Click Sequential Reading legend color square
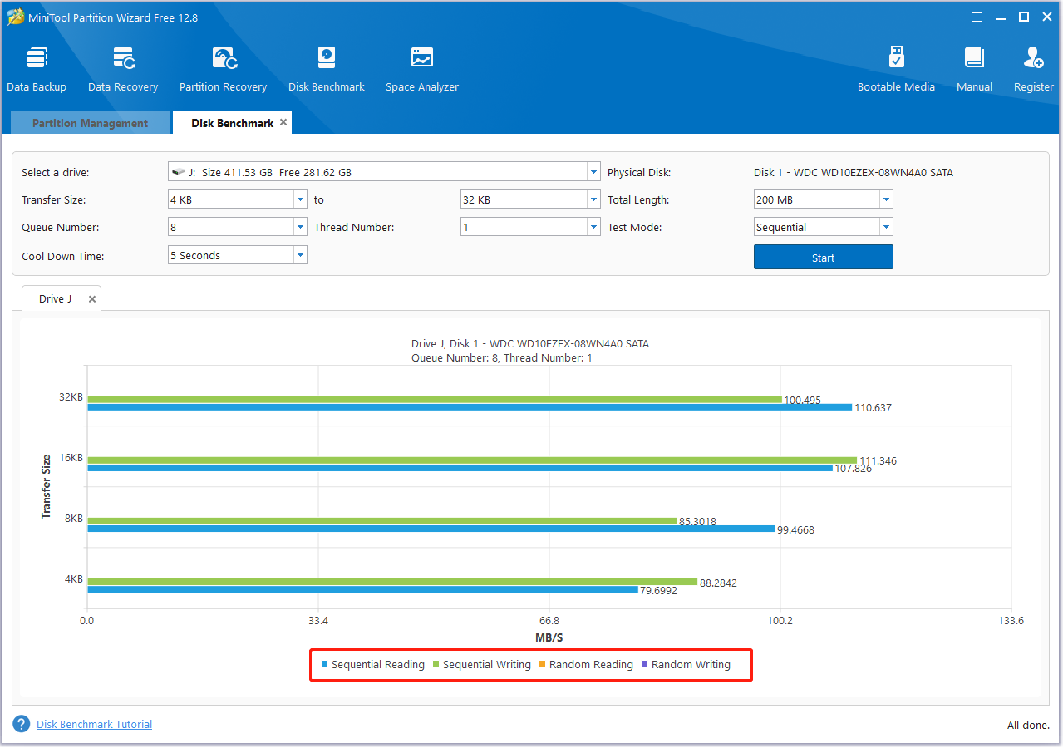 325,664
